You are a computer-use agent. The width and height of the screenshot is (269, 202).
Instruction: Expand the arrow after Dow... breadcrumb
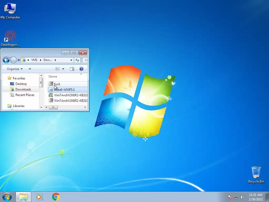click(55, 60)
